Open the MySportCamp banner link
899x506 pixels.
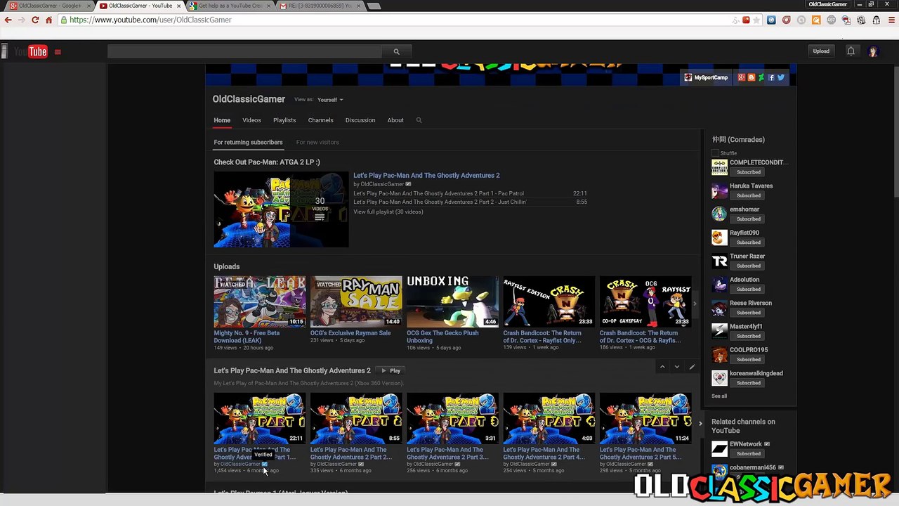tap(707, 77)
